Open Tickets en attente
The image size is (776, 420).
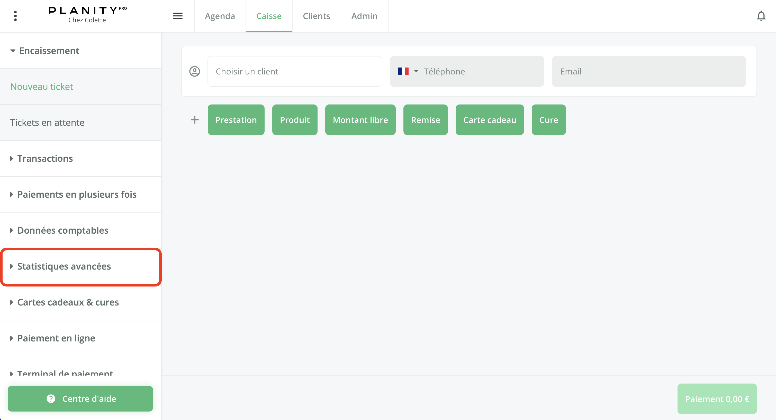(47, 122)
